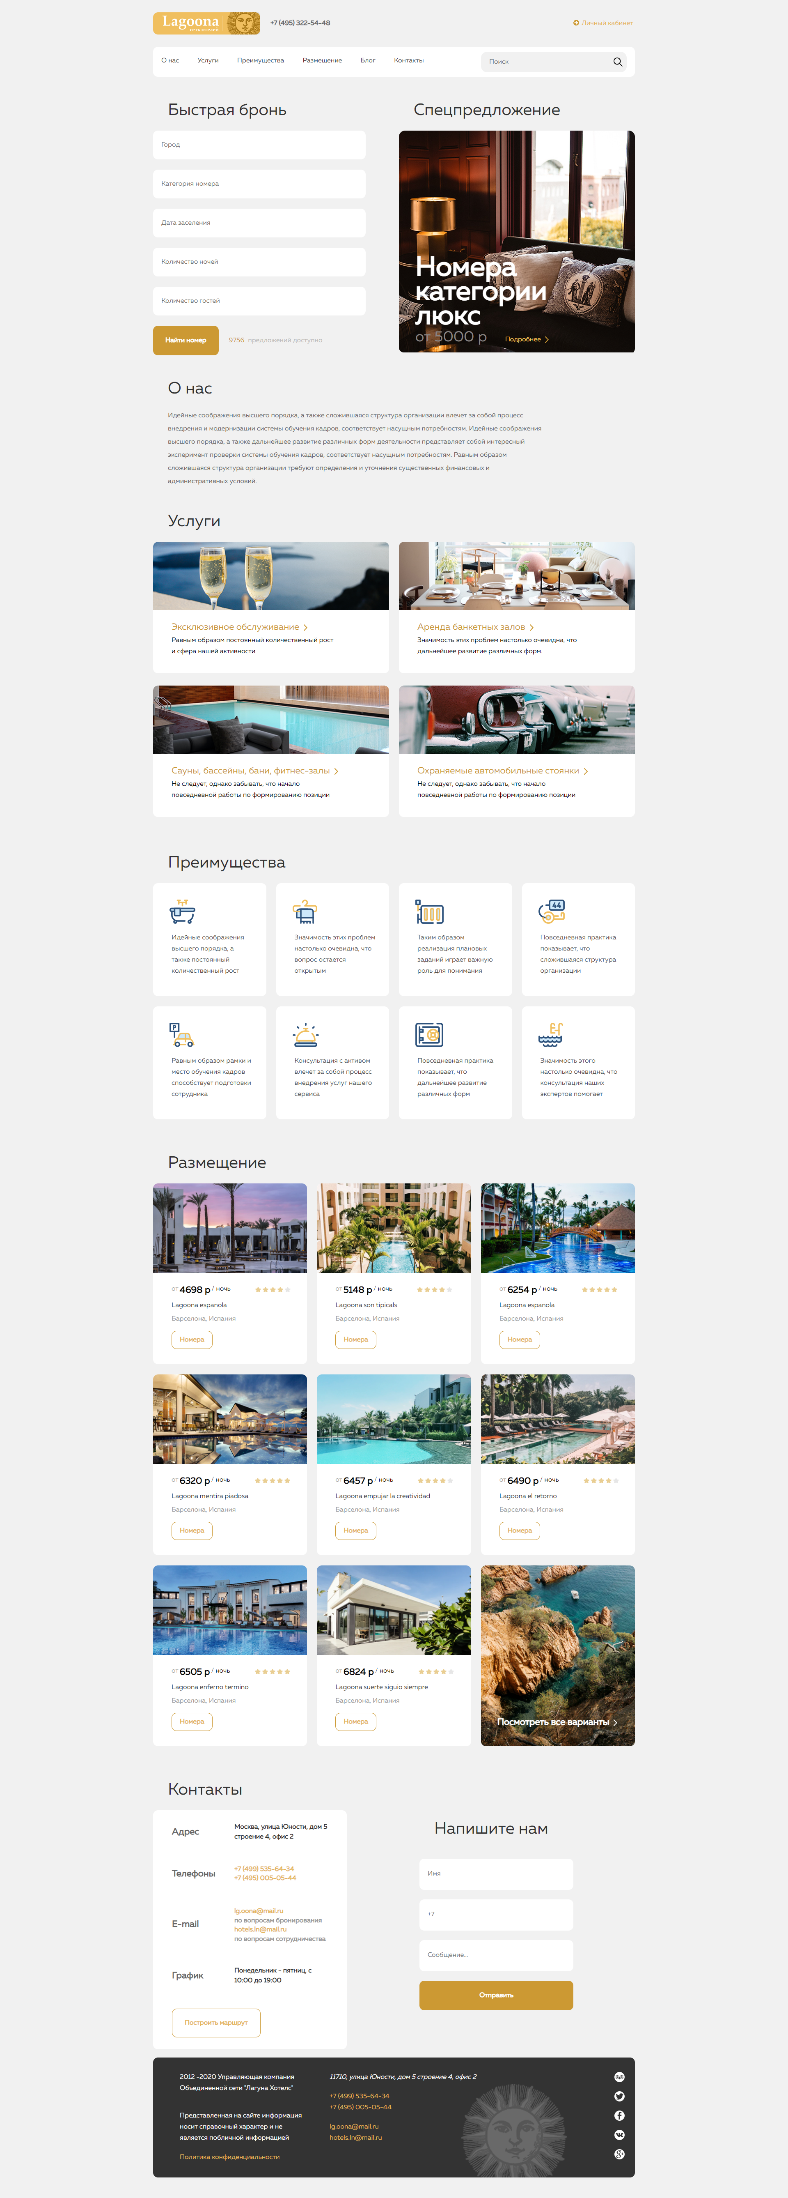The width and height of the screenshot is (788, 2198).
Task: Click Номера категории люкс offer banner
Action: 517,242
